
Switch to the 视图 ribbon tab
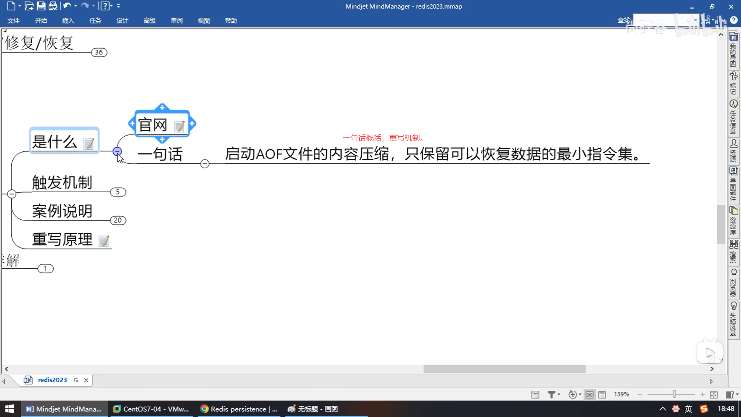[203, 20]
